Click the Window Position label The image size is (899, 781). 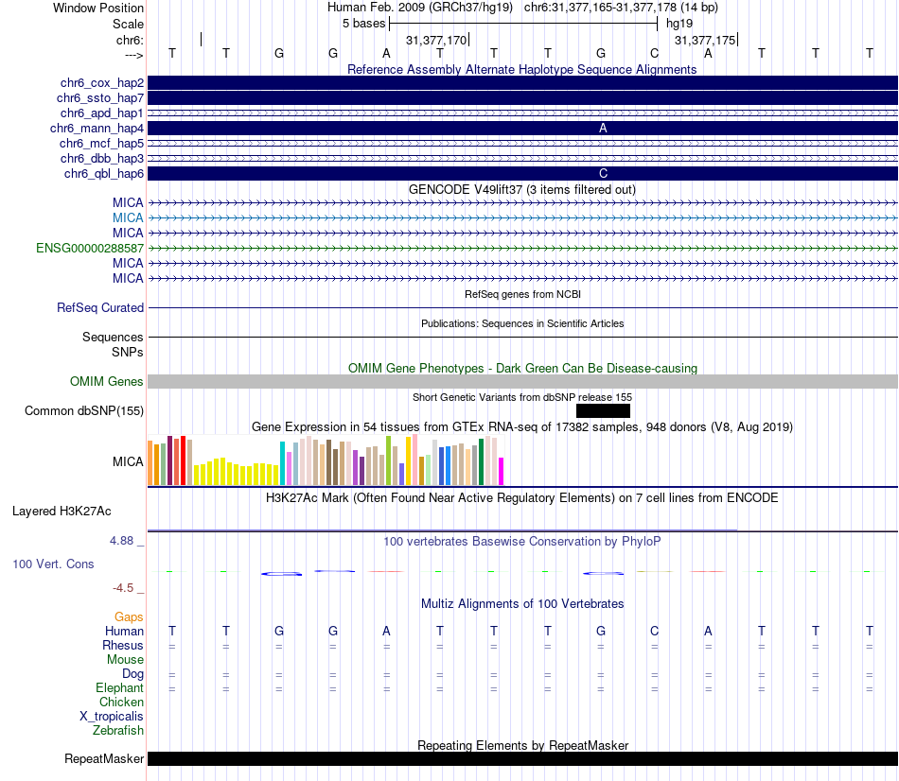pos(98,8)
